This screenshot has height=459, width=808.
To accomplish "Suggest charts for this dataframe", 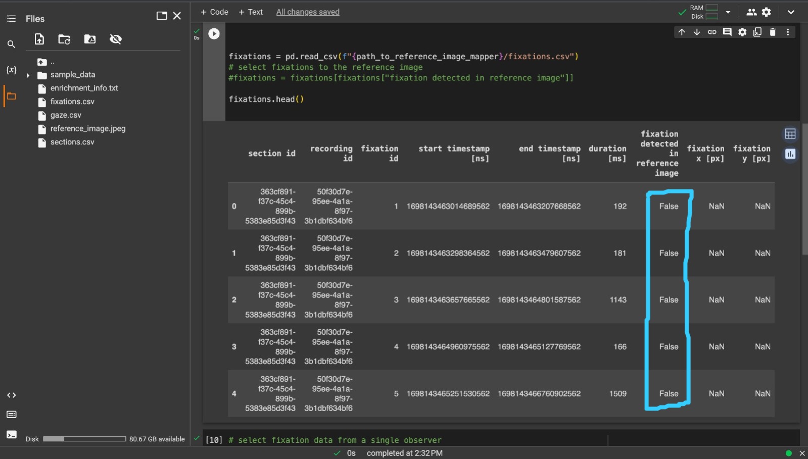I will pyautogui.click(x=790, y=155).
